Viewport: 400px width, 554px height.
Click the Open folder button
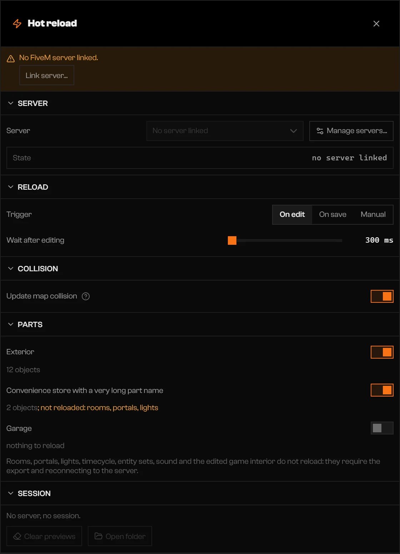[x=120, y=536]
